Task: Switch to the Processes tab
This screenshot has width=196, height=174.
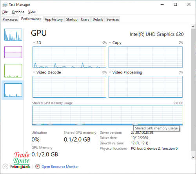Action: tap(10, 19)
